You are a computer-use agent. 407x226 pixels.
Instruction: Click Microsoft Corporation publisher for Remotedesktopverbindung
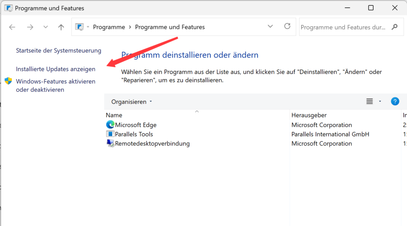322,143
